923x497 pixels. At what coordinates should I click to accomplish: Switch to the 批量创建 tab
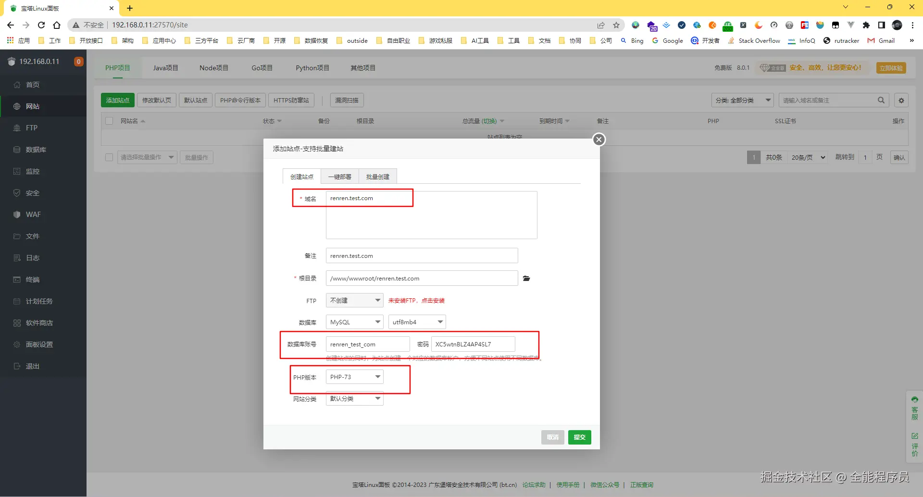(378, 177)
